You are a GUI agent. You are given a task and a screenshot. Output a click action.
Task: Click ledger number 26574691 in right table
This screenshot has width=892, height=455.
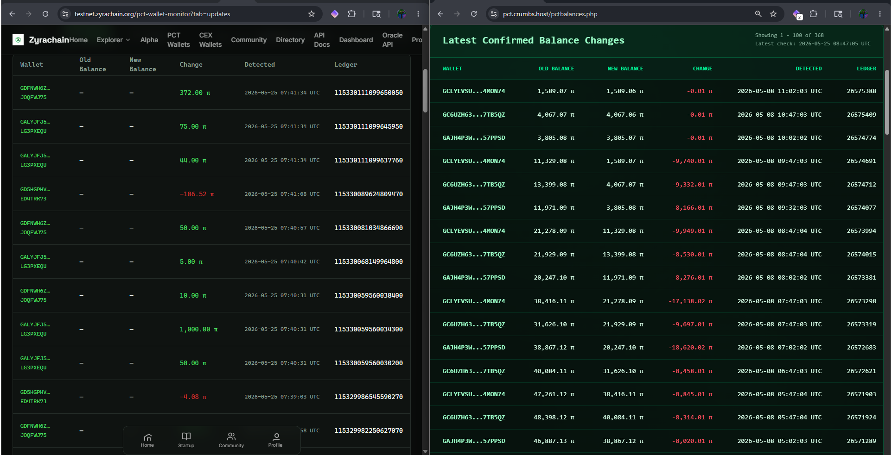pos(861,161)
